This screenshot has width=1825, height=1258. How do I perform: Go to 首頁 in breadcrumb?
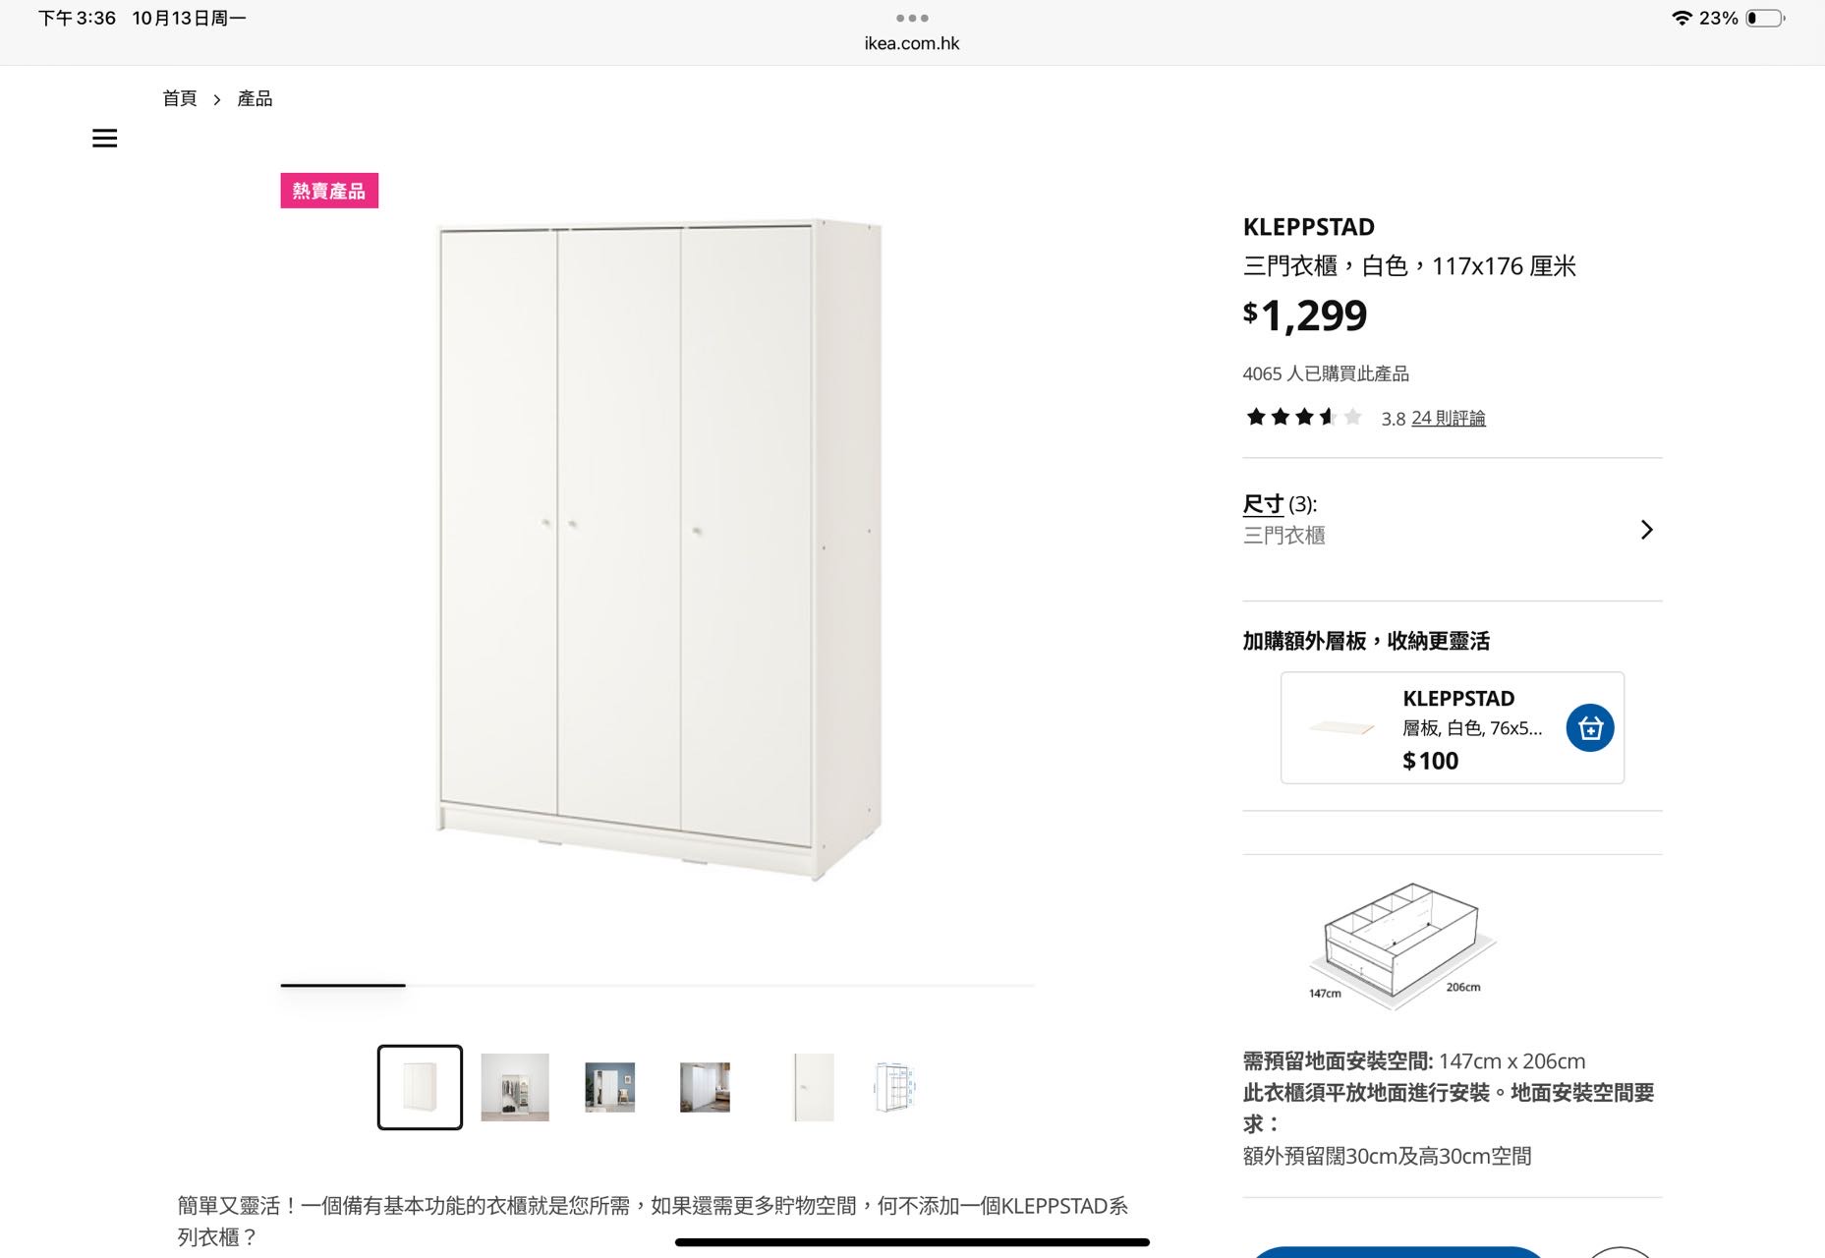tap(180, 98)
